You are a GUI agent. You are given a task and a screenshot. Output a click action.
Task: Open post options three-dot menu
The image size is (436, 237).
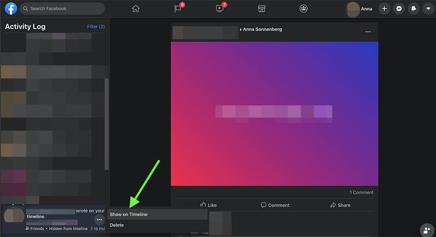pyautogui.click(x=368, y=32)
